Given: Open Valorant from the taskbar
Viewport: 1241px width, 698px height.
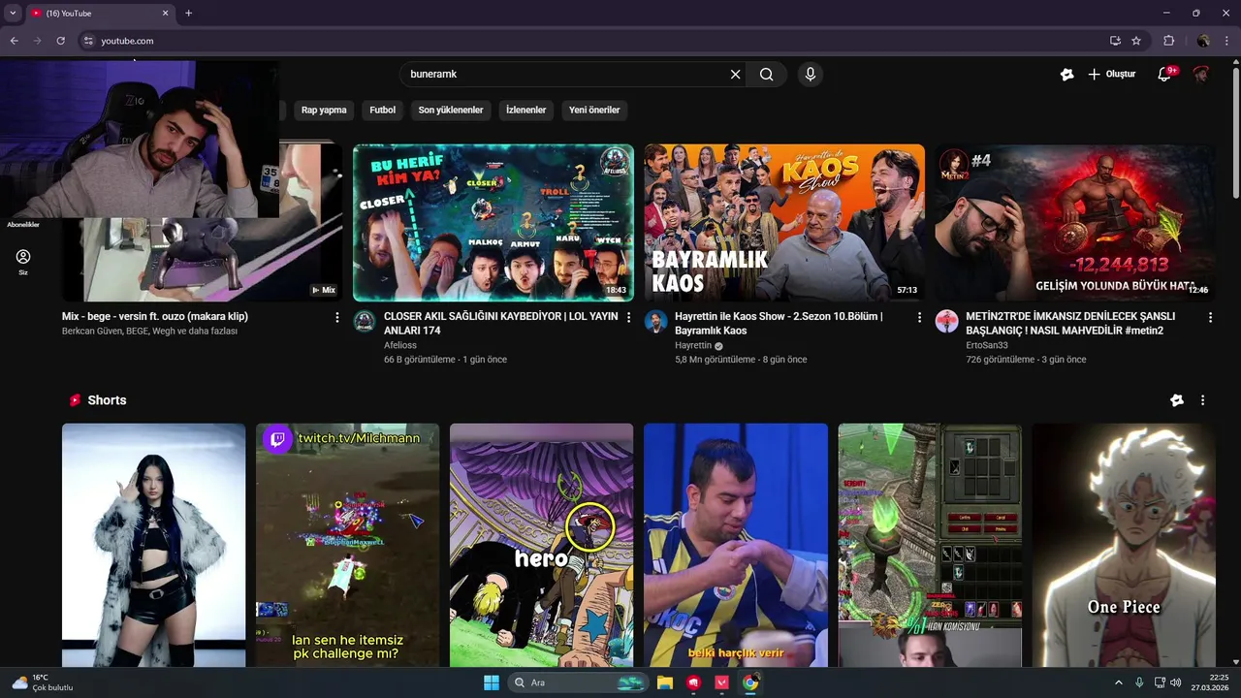Looking at the screenshot, I should pos(721,682).
